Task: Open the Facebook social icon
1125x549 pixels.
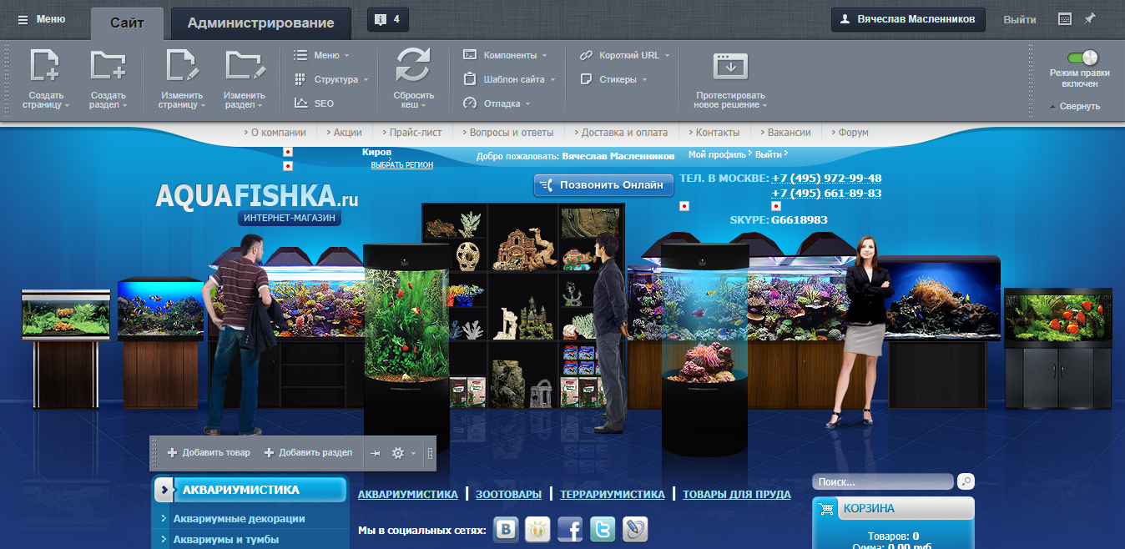Action: tap(570, 529)
